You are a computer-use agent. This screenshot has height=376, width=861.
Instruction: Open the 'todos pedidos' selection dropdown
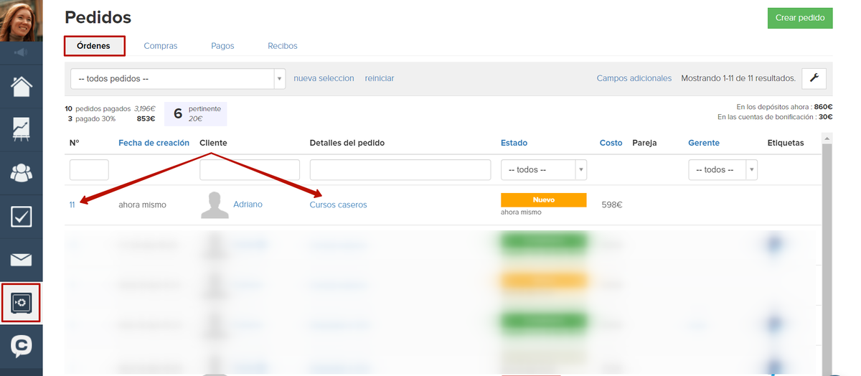(x=178, y=78)
